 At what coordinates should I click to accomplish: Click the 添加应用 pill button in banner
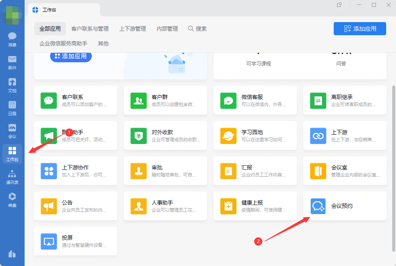click(x=71, y=56)
